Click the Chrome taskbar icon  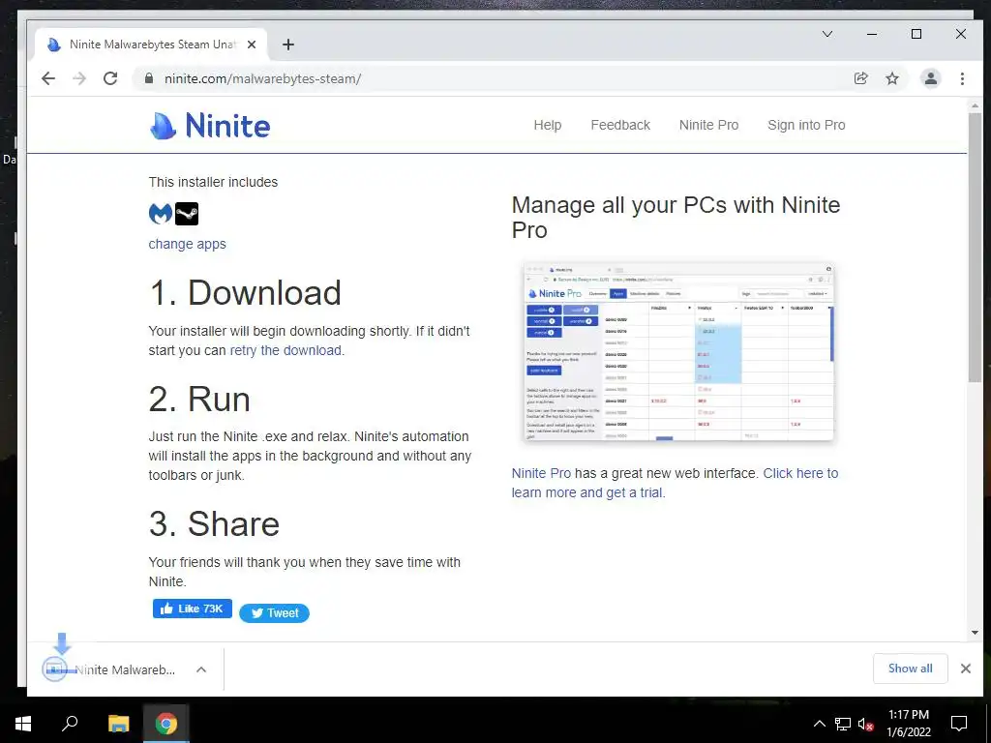(166, 724)
